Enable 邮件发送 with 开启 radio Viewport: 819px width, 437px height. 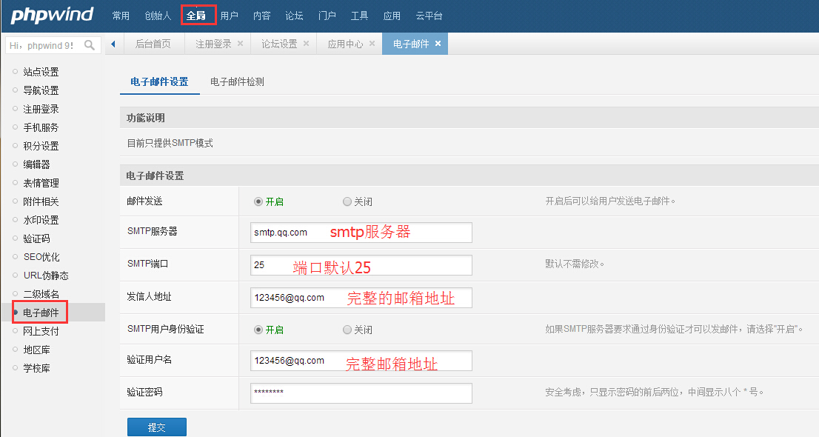click(258, 201)
